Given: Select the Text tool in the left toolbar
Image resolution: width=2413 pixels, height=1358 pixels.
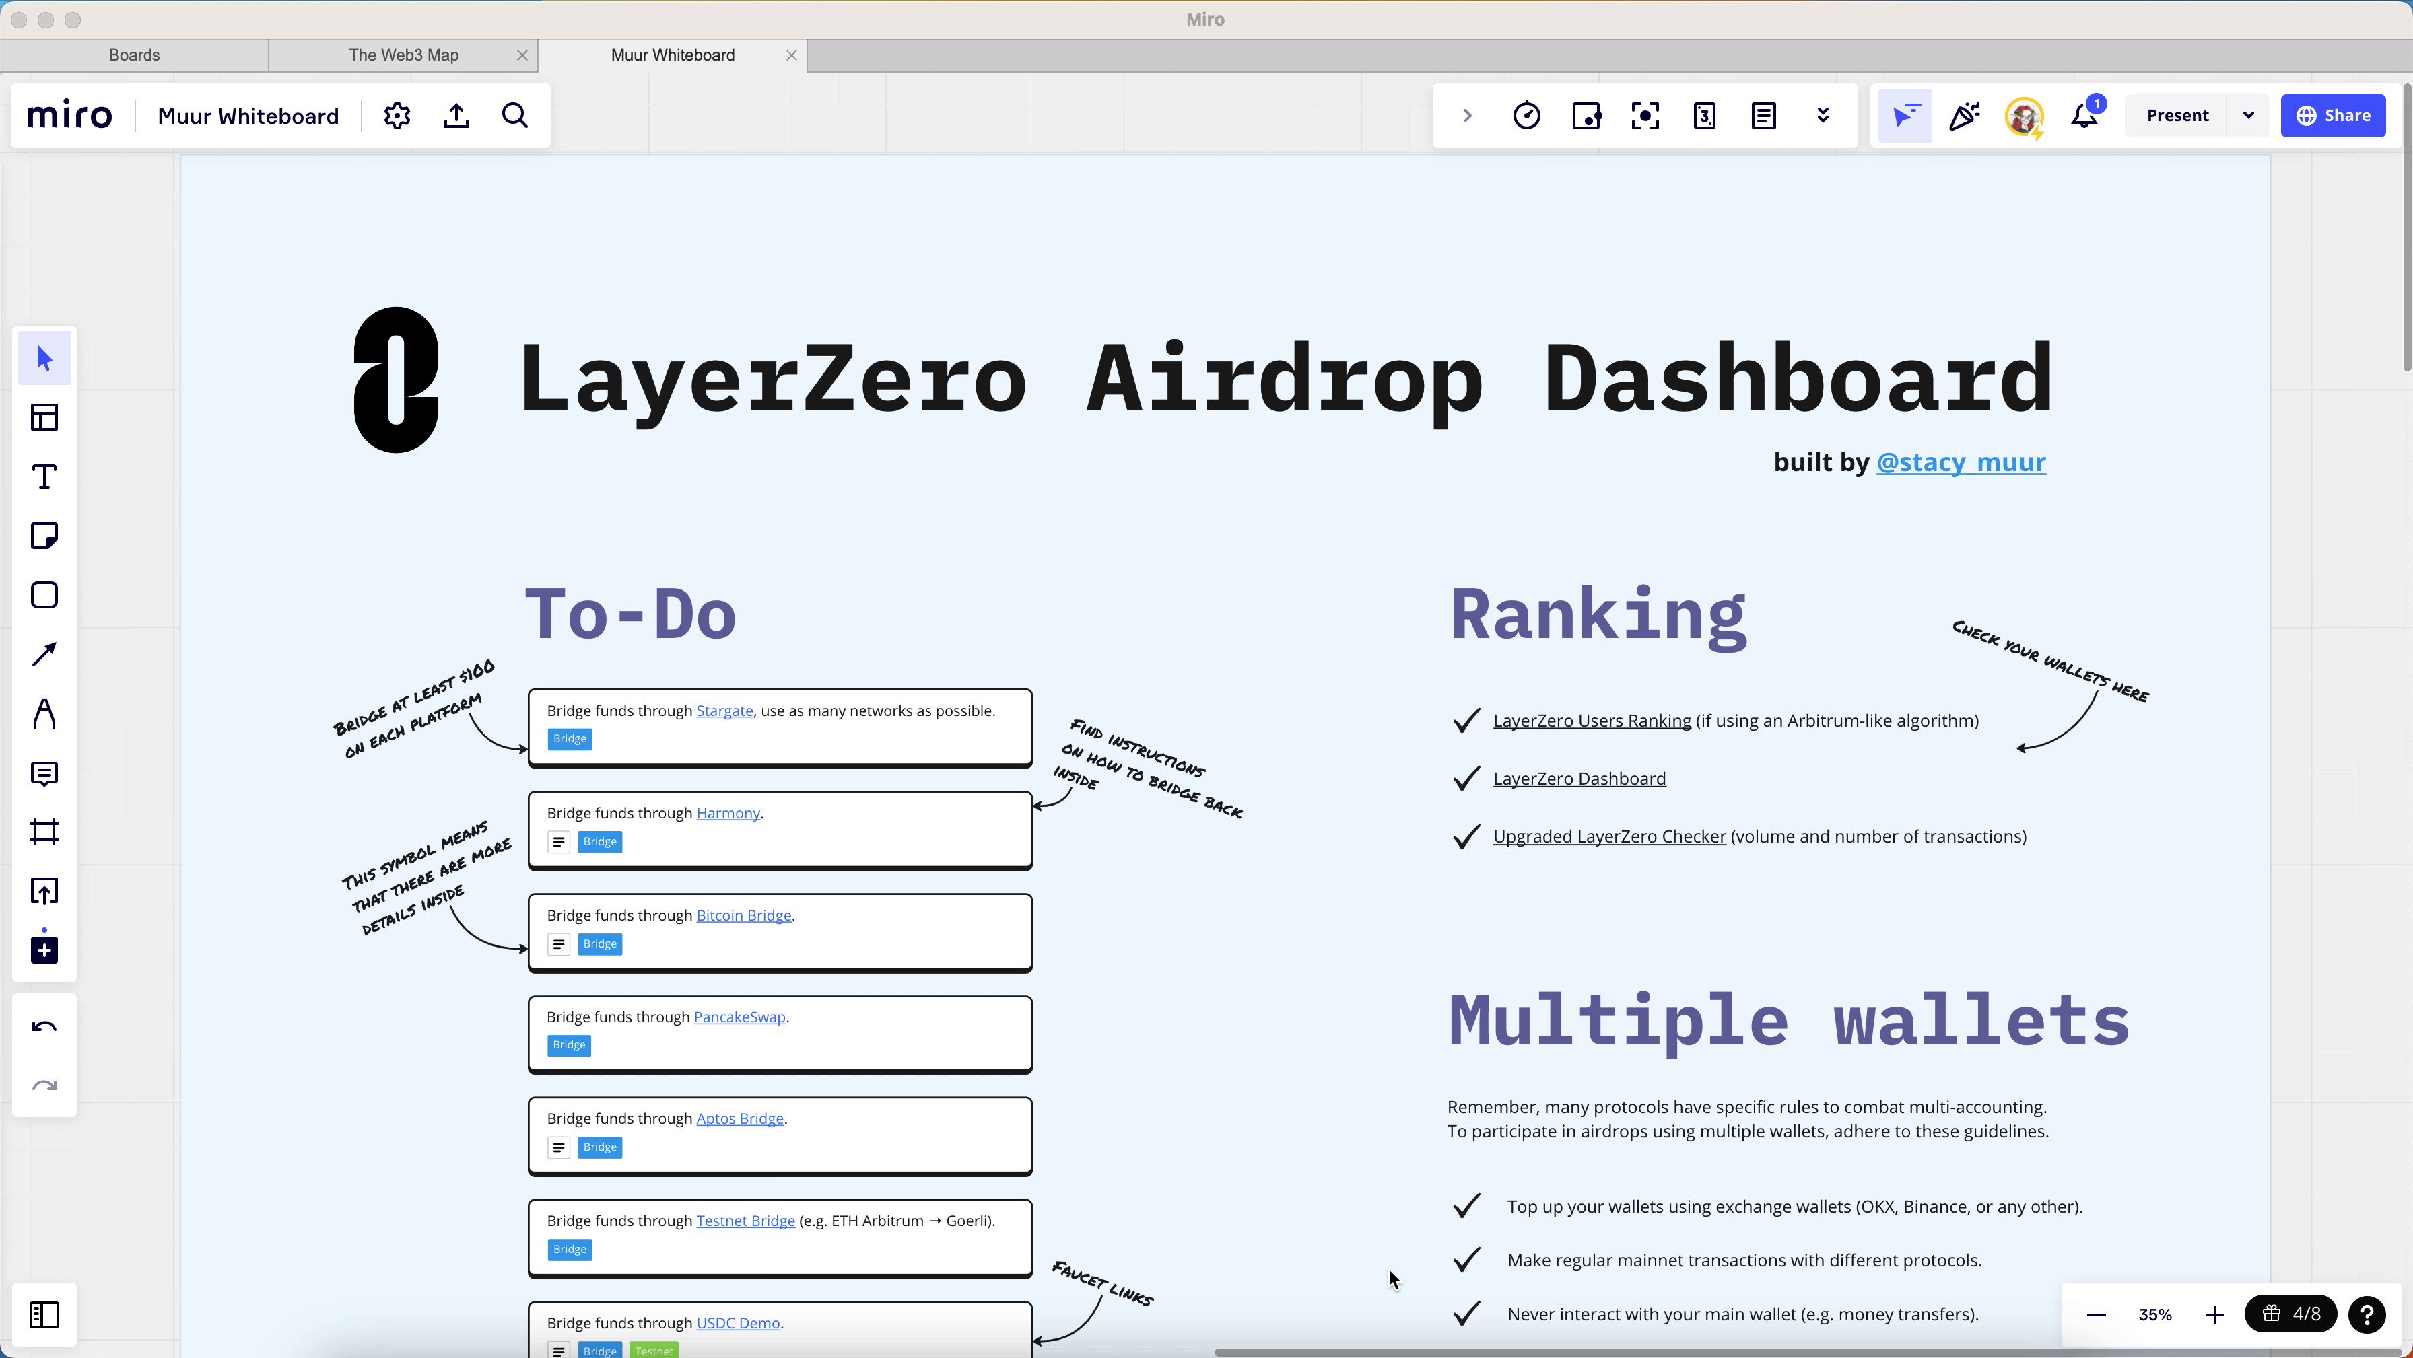Looking at the screenshot, I should point(44,476).
